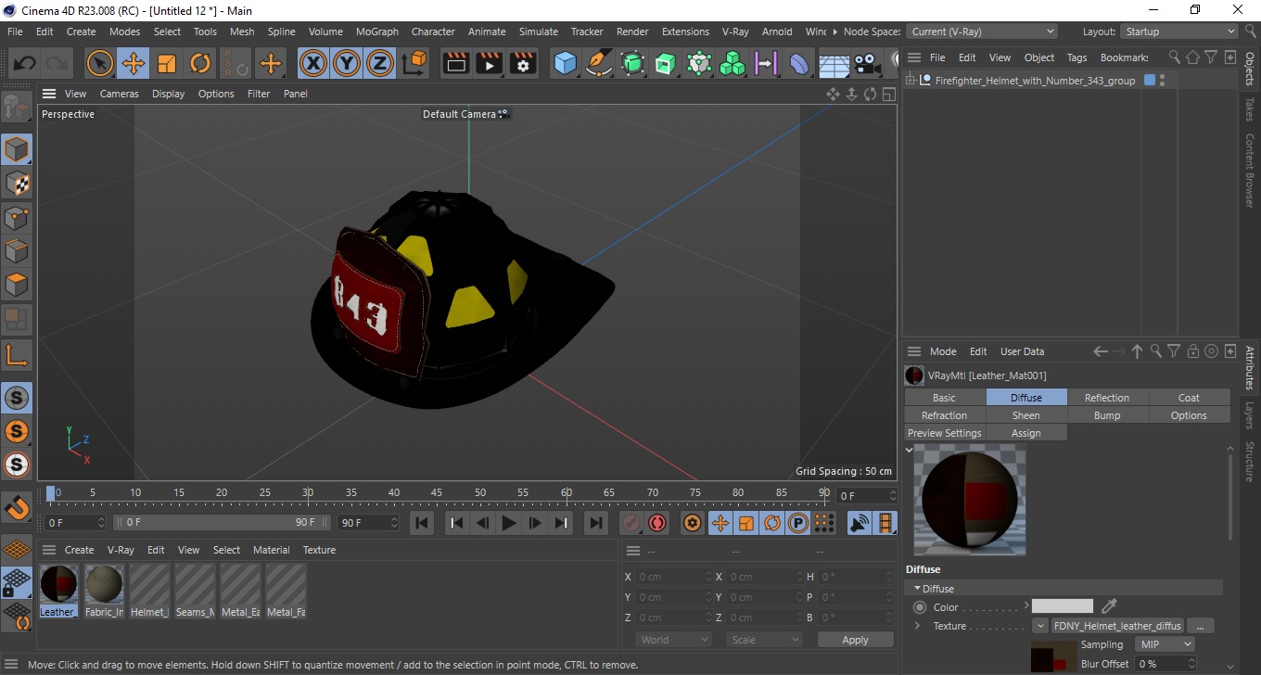Open the viewport Display menu
Image resolution: width=1261 pixels, height=675 pixels.
click(168, 94)
